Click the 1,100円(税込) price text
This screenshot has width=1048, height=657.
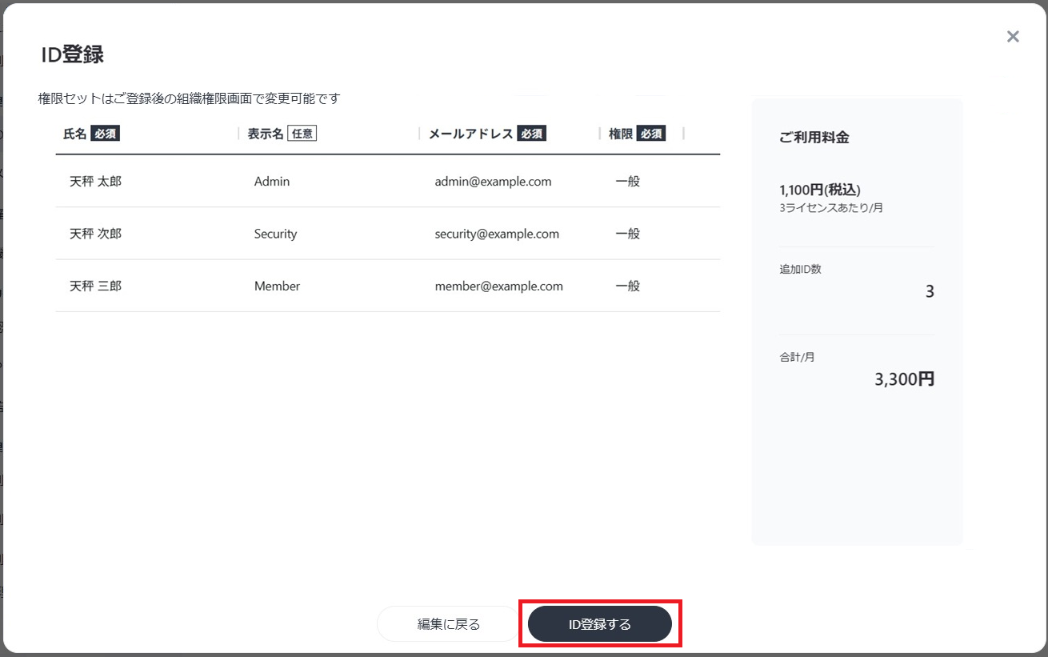[820, 190]
